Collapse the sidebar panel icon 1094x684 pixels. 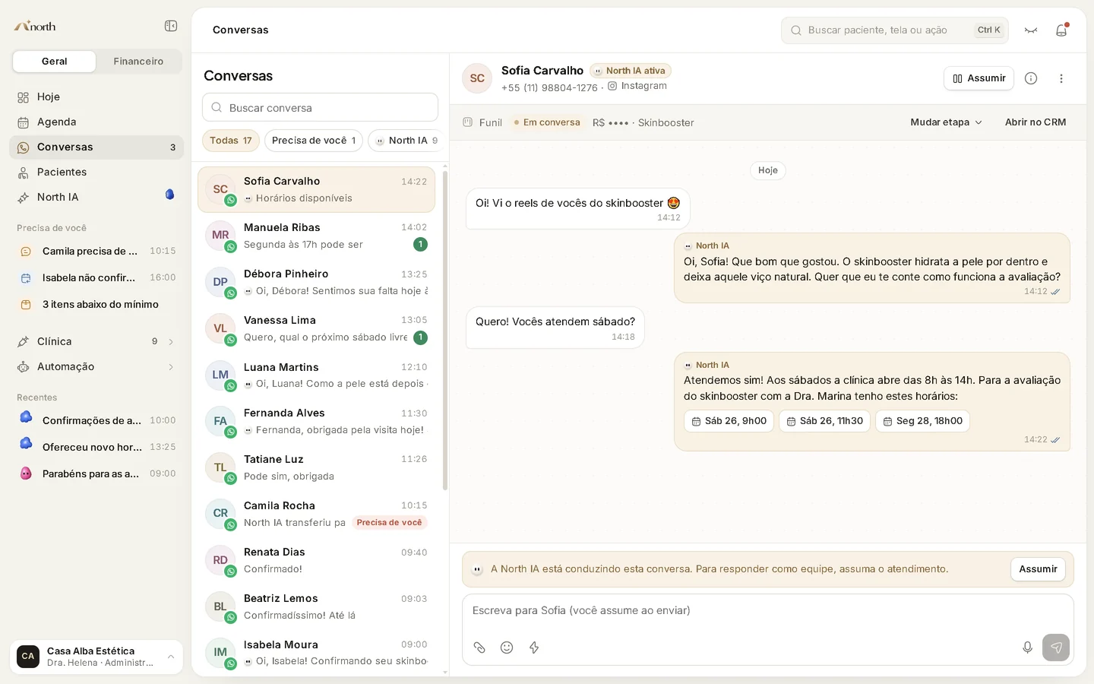pyautogui.click(x=171, y=26)
